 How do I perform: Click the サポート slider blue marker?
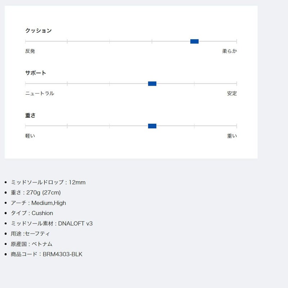pyautogui.click(x=152, y=84)
